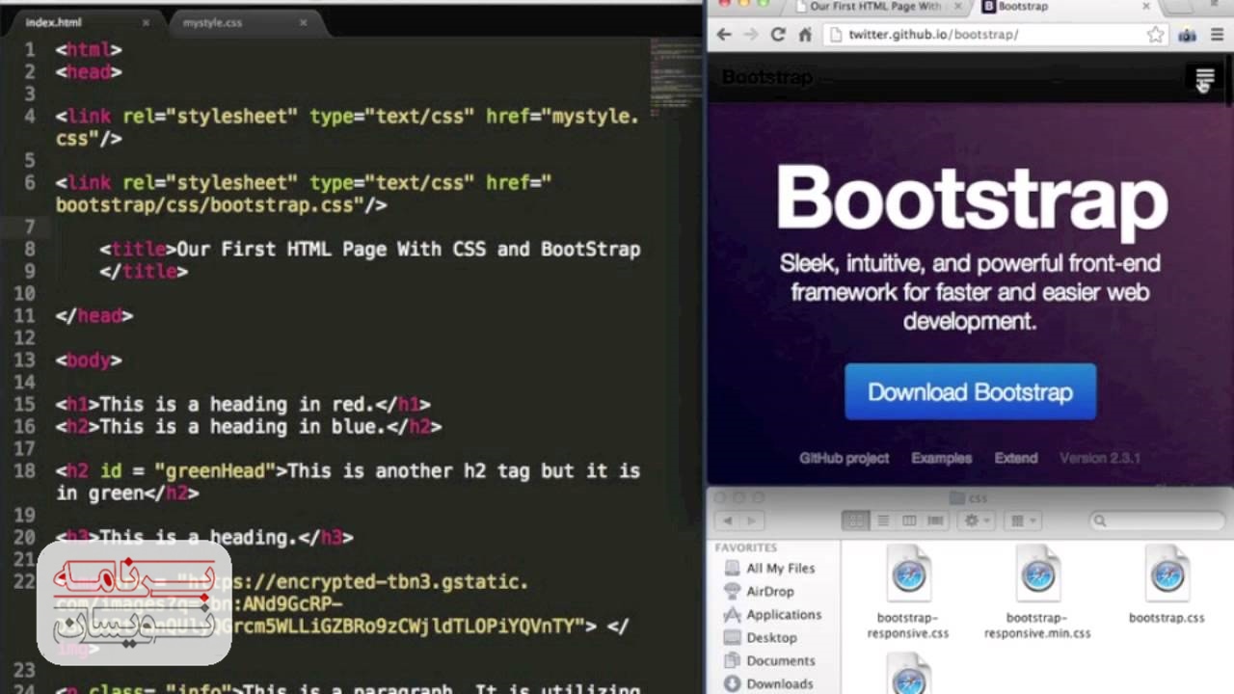This screenshot has width=1234, height=694.
Task: Switch Finder to Cover Flow view
Action: [934, 520]
